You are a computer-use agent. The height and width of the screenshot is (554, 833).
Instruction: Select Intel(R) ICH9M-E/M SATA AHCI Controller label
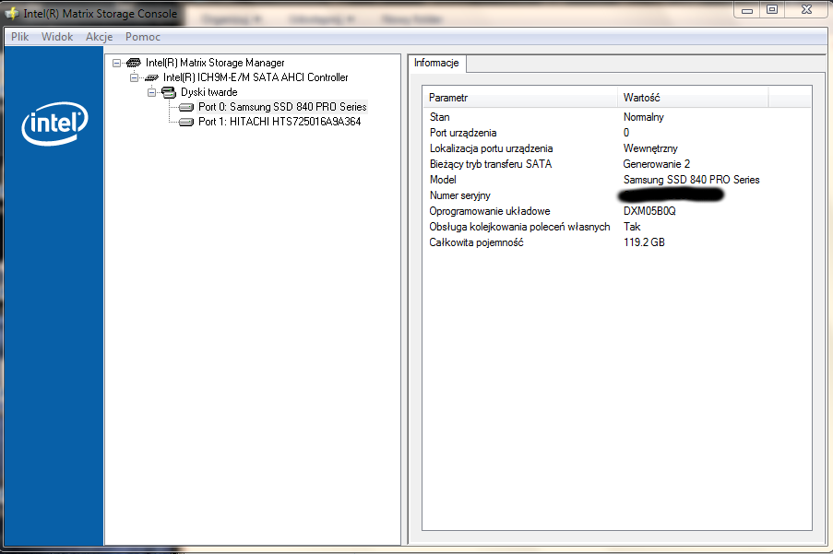(256, 77)
